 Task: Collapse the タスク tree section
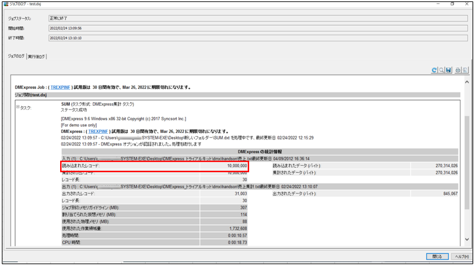[x=17, y=107]
